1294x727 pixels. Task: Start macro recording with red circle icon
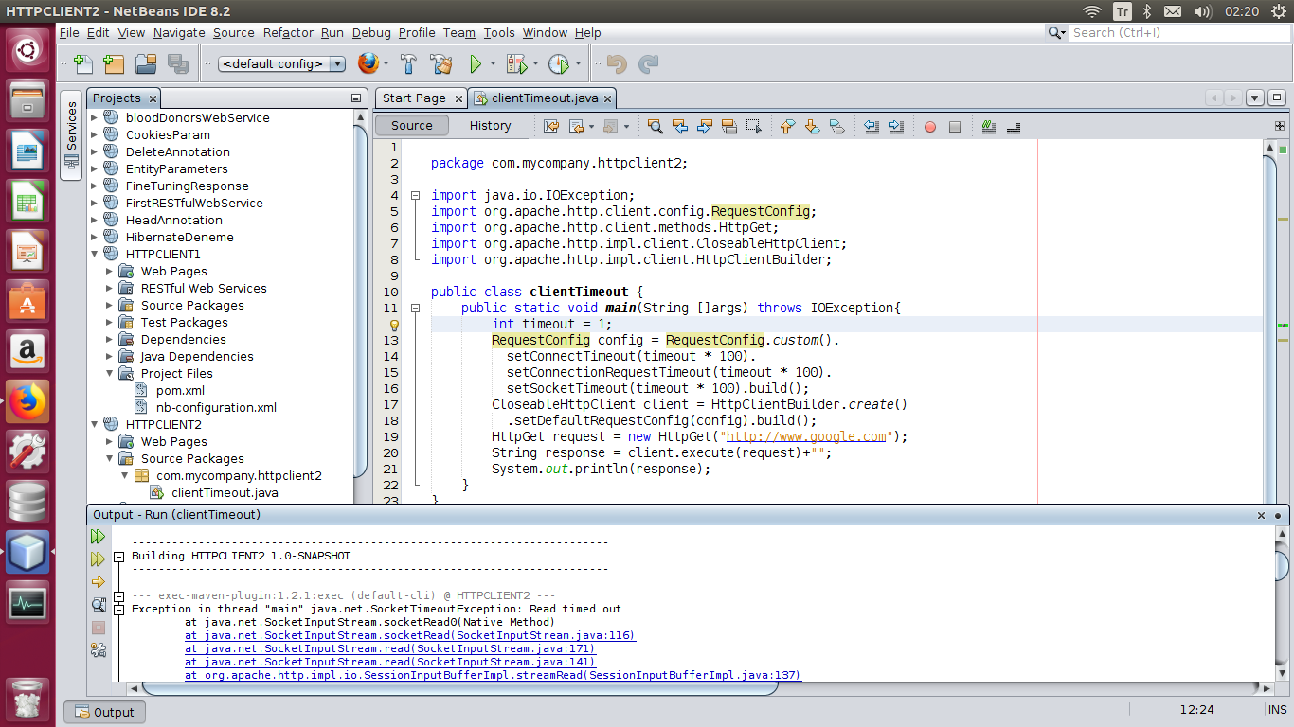click(930, 127)
